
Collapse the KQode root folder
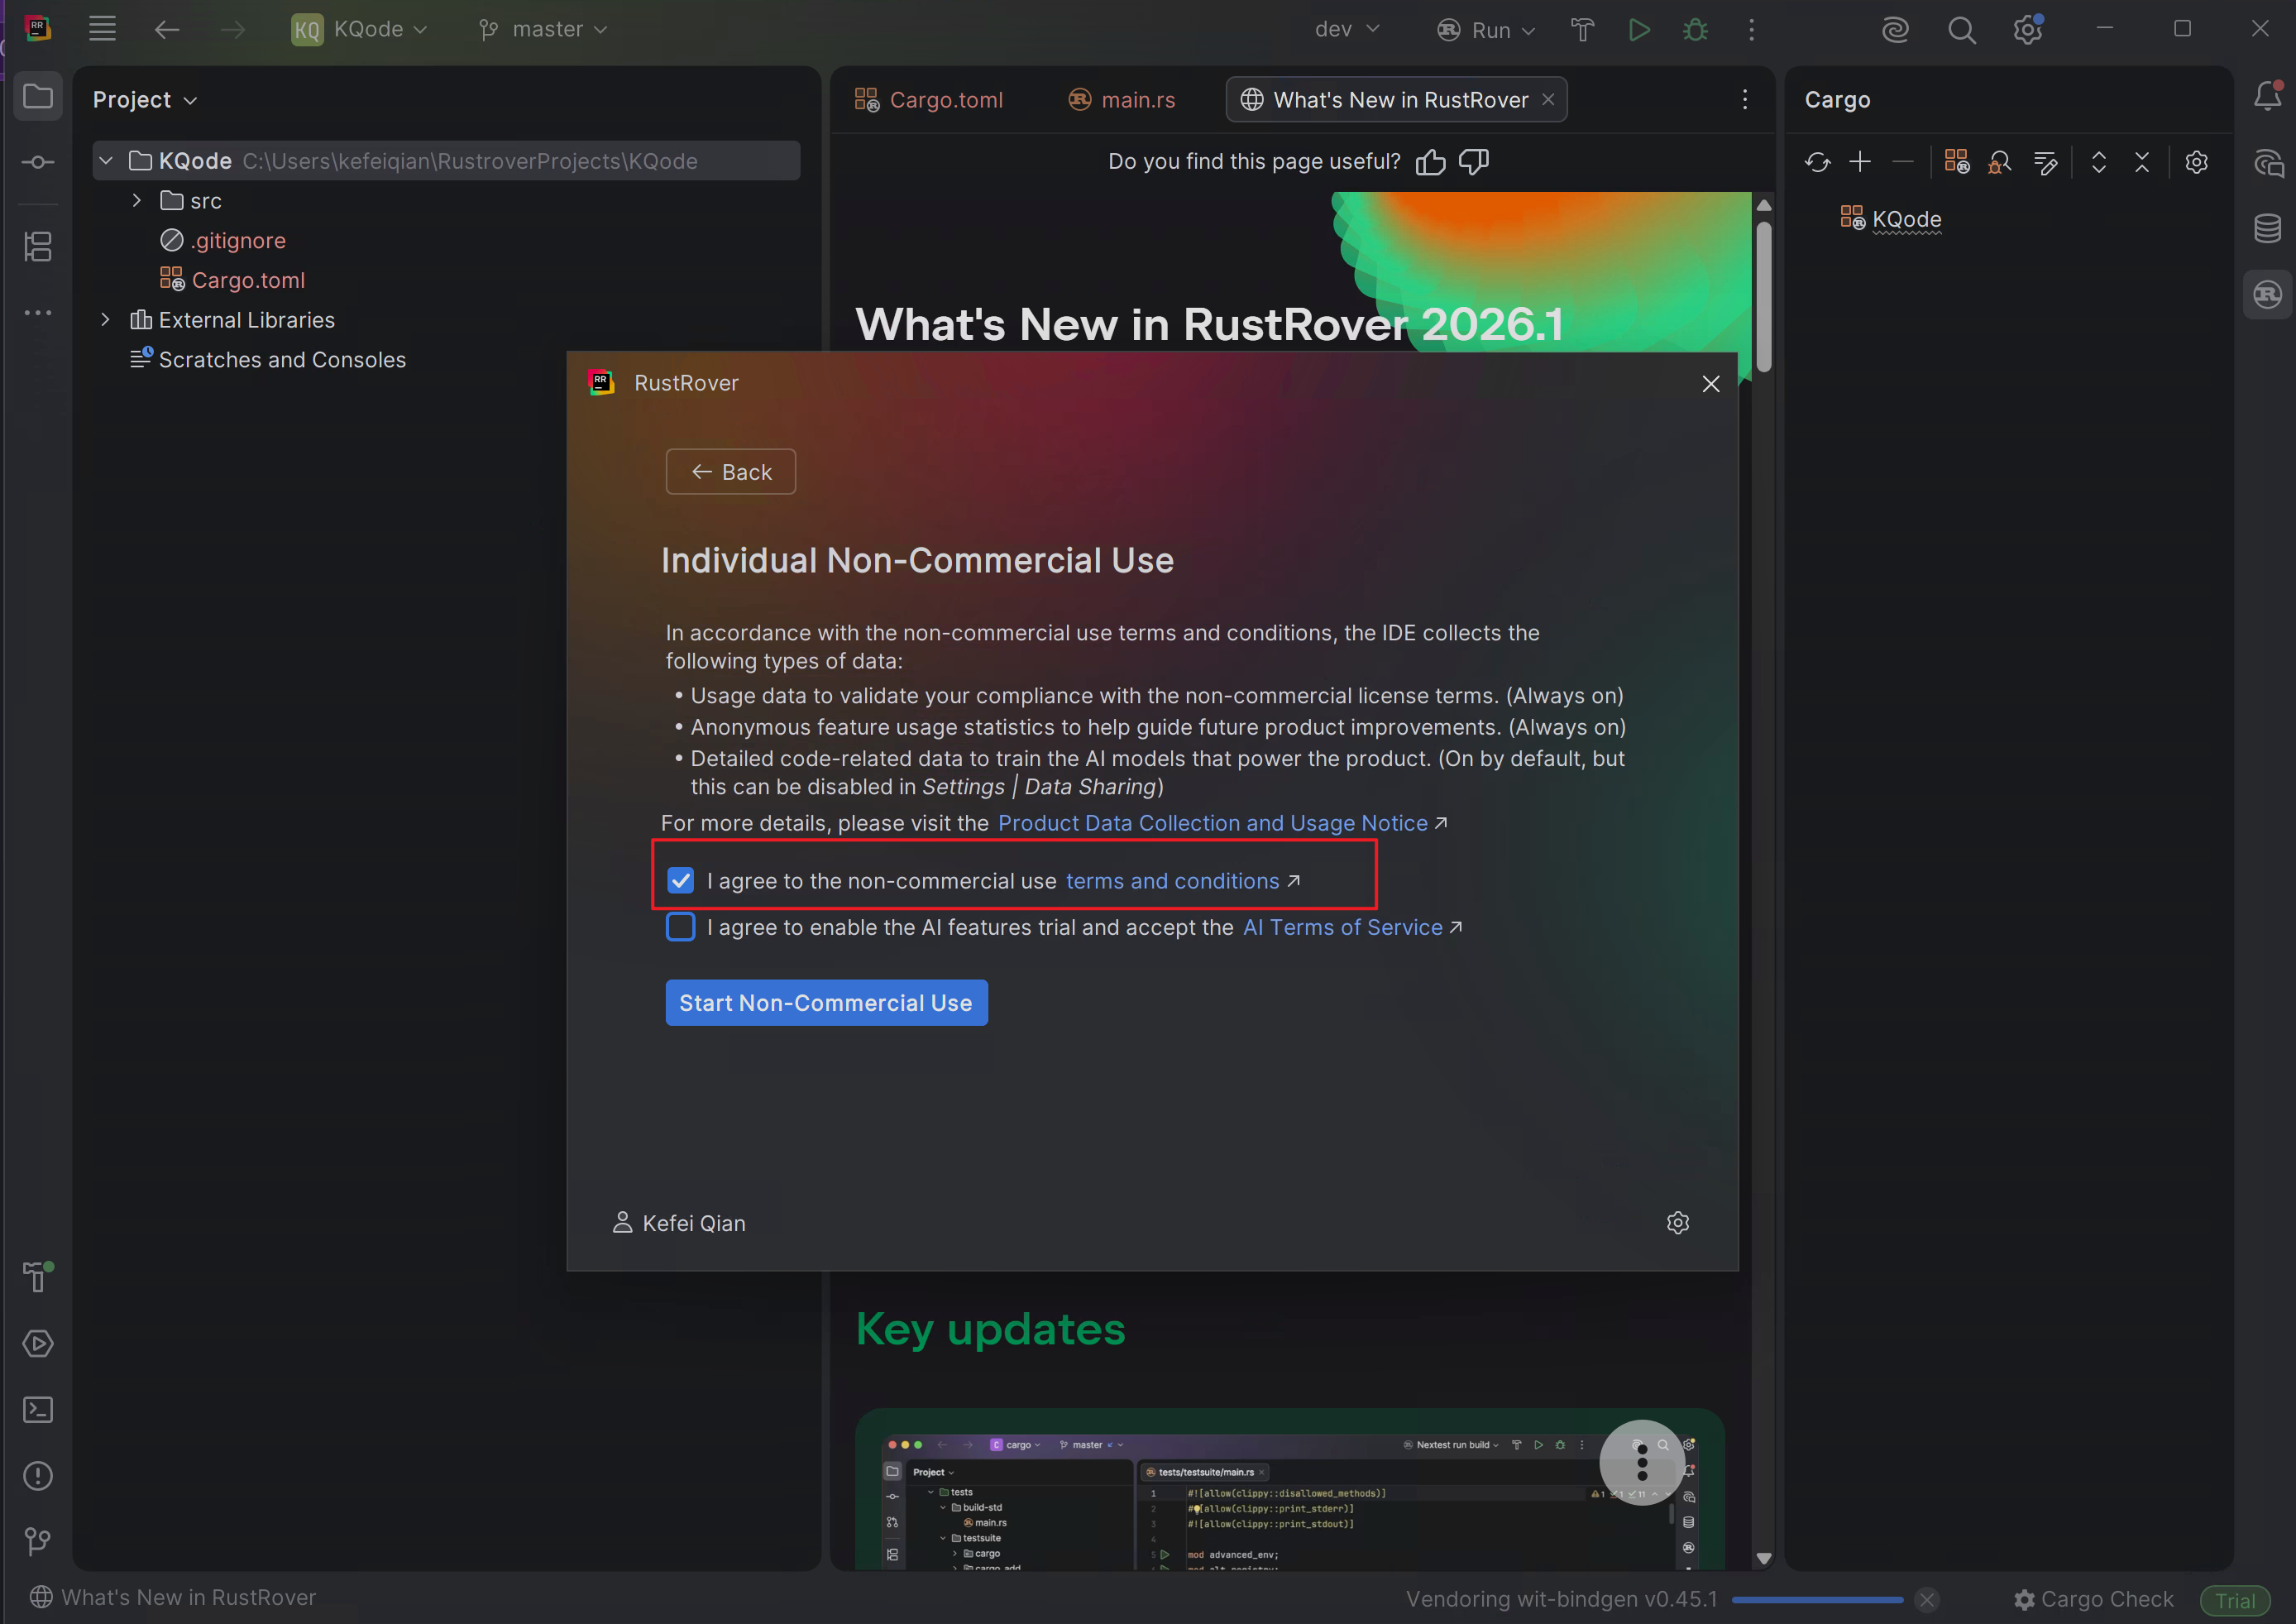106,161
